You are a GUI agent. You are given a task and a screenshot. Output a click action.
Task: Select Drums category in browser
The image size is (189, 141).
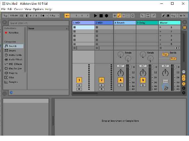[12, 50]
